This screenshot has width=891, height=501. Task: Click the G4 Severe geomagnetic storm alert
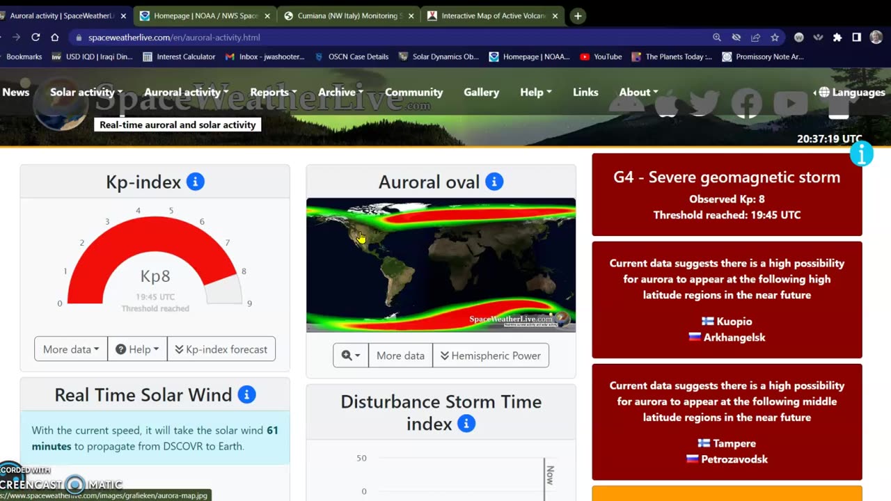pyautogui.click(x=727, y=195)
